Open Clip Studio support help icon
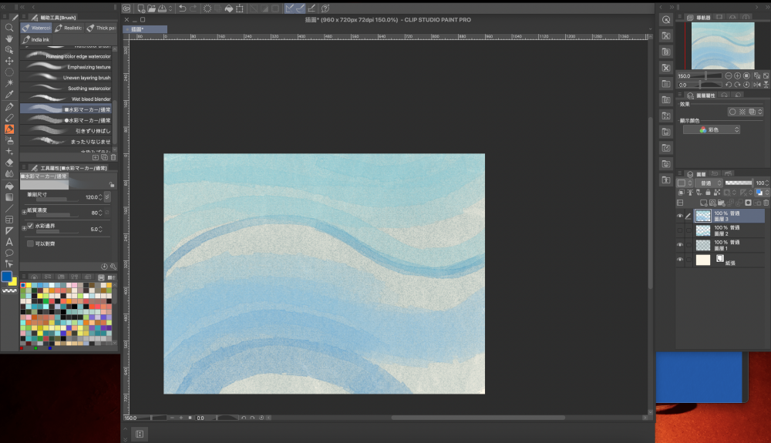The height and width of the screenshot is (443, 771). tap(325, 8)
